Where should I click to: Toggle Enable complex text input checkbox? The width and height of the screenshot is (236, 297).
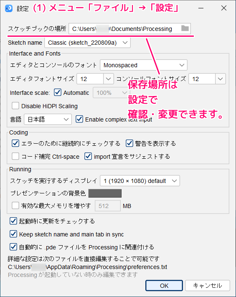click(x=79, y=119)
